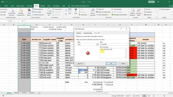173x97 pixels.
Task: Switch to Sheet3 tab
Action: 24,93
